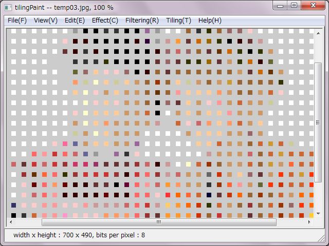Minimize the tilingPaint window
This screenshot has width=329, height=246.
pos(280,6)
